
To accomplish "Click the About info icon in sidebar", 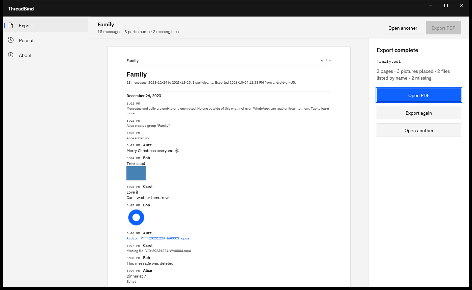I will [11, 55].
